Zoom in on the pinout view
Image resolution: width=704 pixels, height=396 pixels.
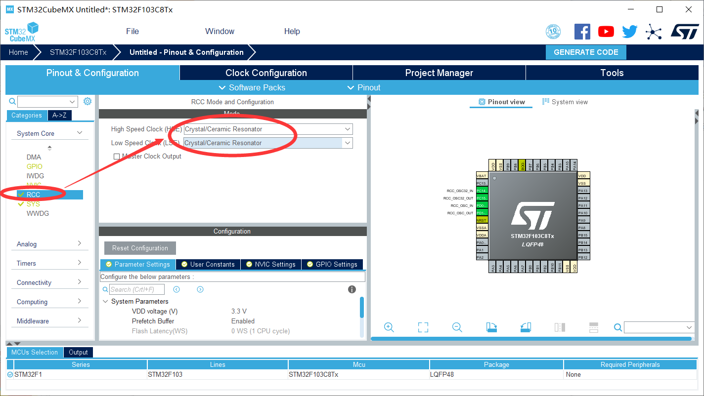click(x=389, y=327)
